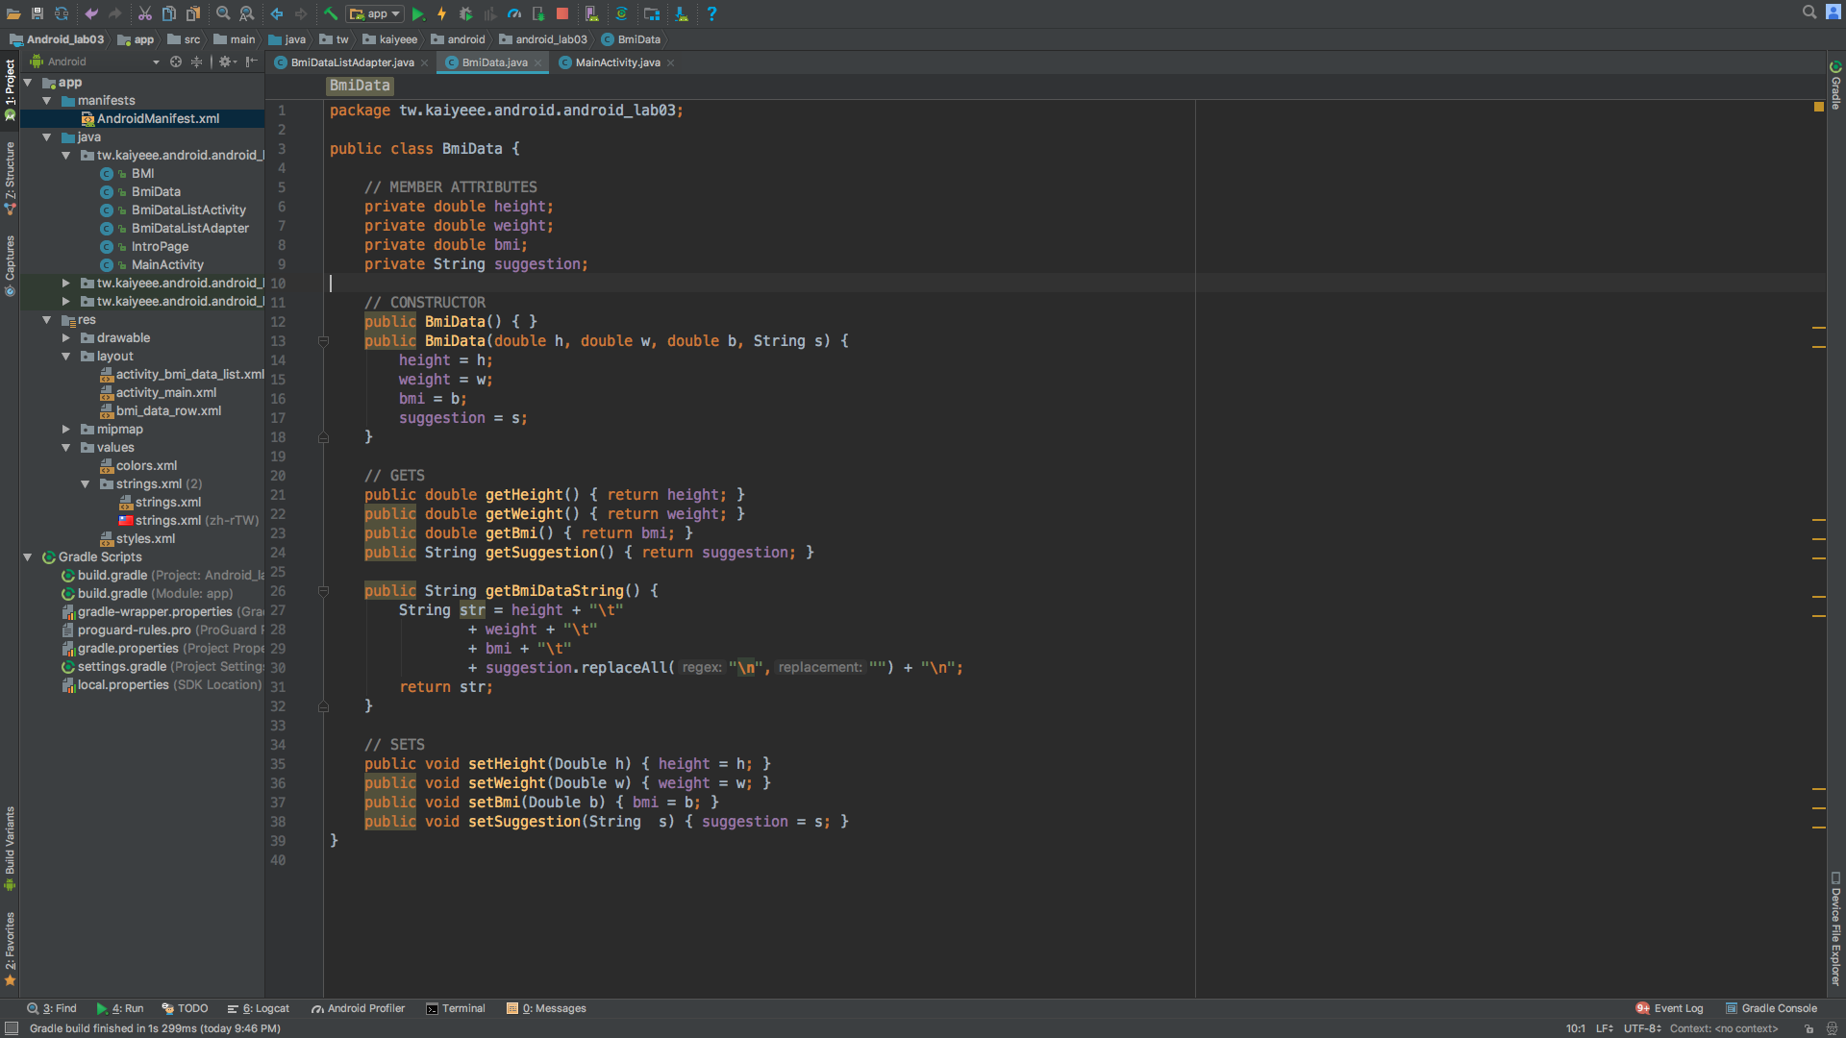1846x1038 pixels.
Task: Run the app with the green play icon
Action: (x=418, y=13)
